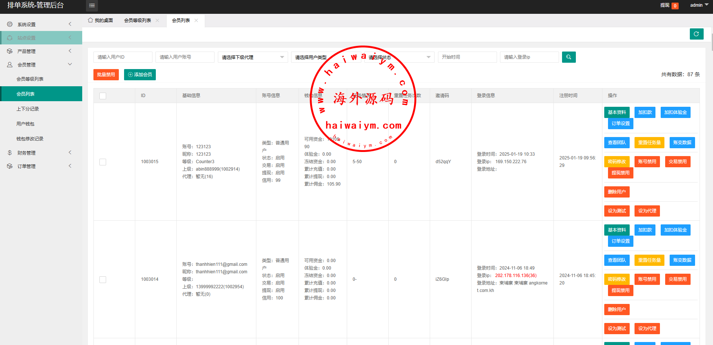Click the green refresh icon button
The width and height of the screenshot is (713, 345).
click(x=696, y=34)
